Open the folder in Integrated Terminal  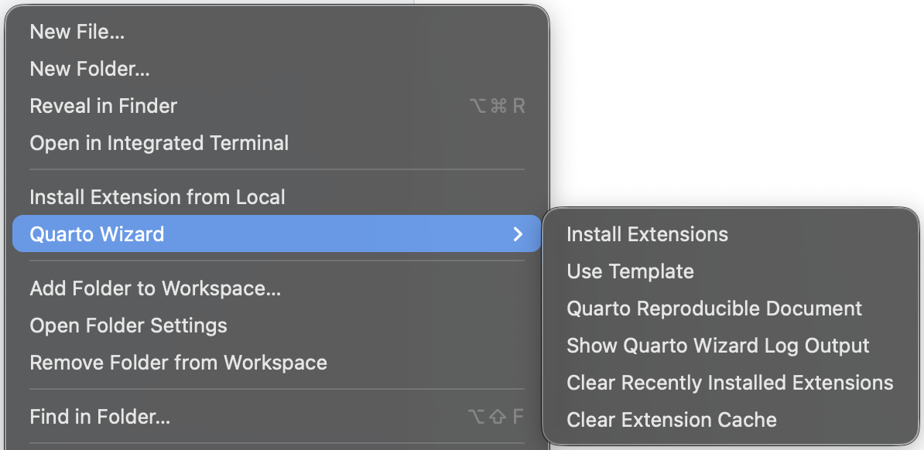point(159,142)
